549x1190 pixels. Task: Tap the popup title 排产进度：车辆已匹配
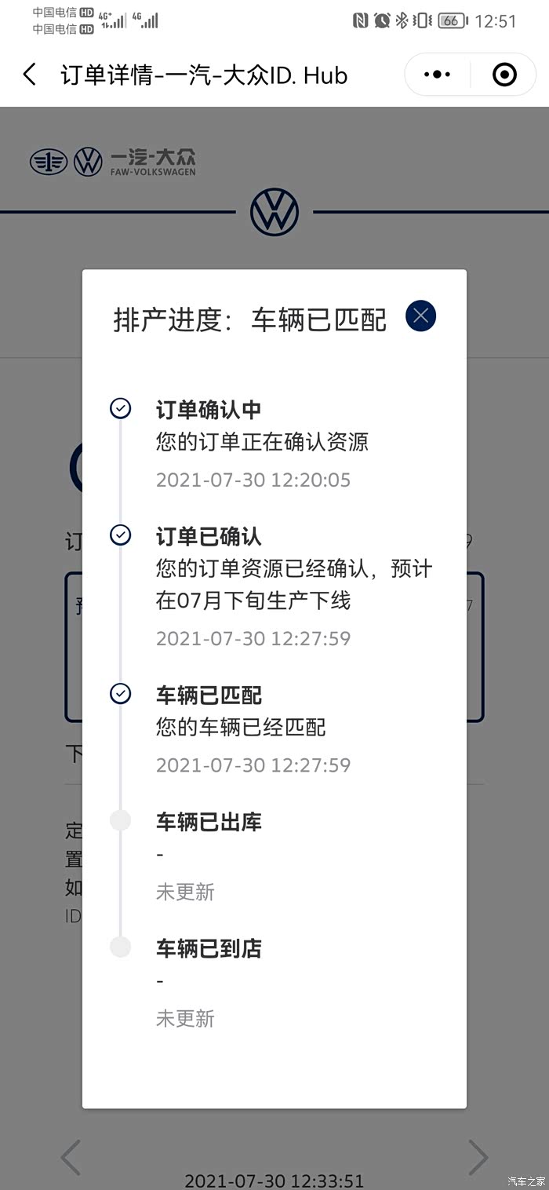pyautogui.click(x=250, y=320)
